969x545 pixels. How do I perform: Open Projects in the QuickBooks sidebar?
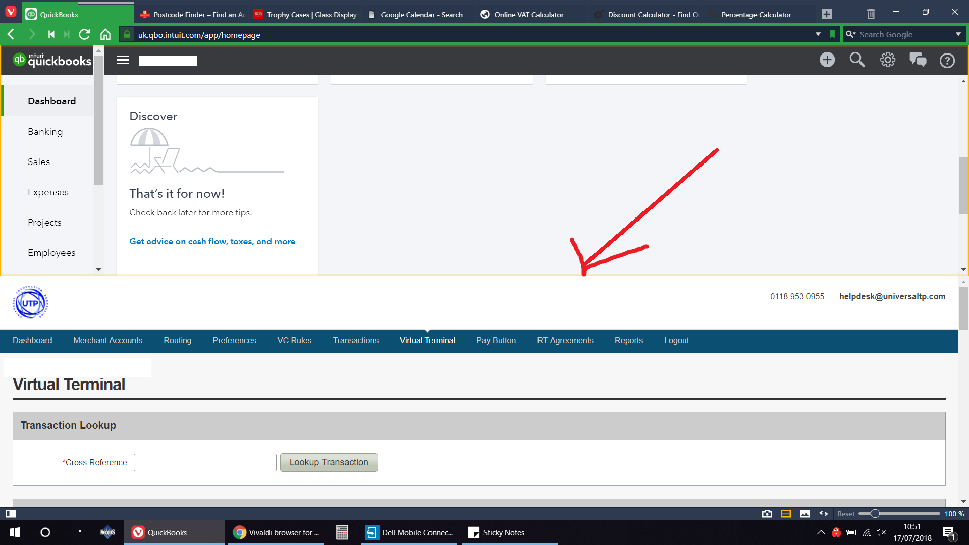click(x=44, y=223)
